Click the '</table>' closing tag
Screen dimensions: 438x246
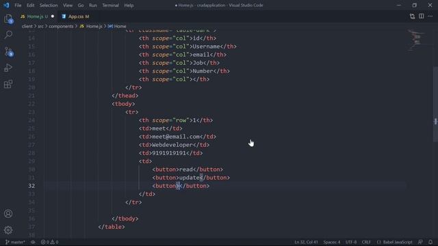112,227
